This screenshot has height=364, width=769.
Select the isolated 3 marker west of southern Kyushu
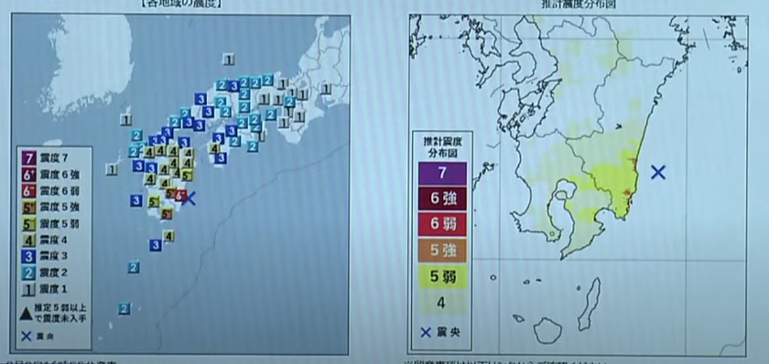click(x=136, y=200)
